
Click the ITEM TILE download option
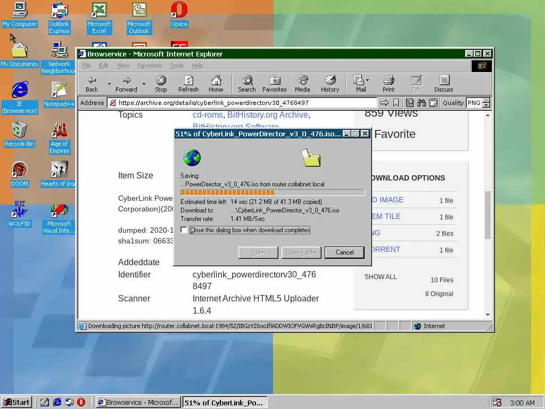pyautogui.click(x=386, y=216)
